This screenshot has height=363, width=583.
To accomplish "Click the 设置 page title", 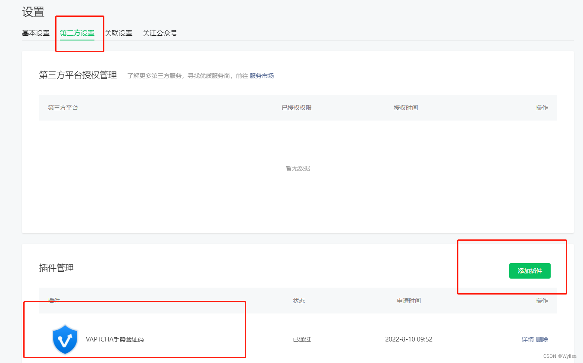I will (x=33, y=12).
